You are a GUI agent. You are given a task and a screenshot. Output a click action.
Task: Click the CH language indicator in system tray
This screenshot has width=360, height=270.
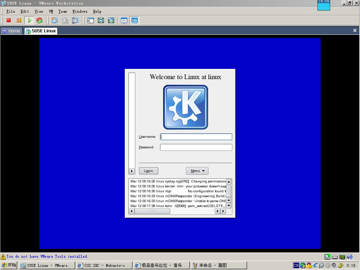tap(296, 265)
